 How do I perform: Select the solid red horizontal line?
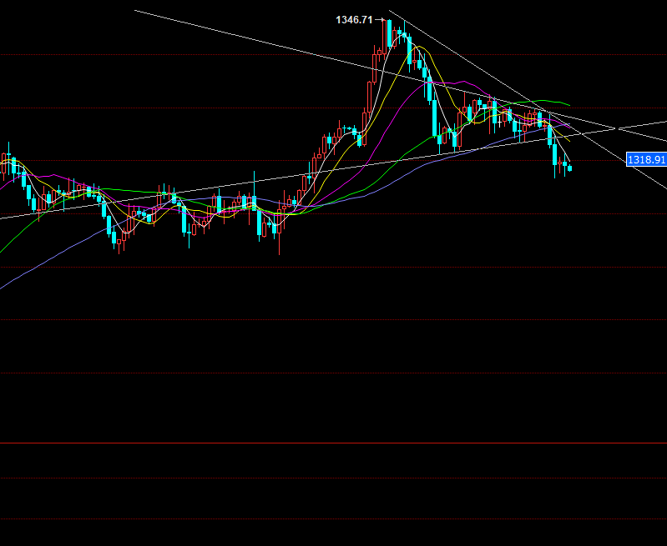334,443
